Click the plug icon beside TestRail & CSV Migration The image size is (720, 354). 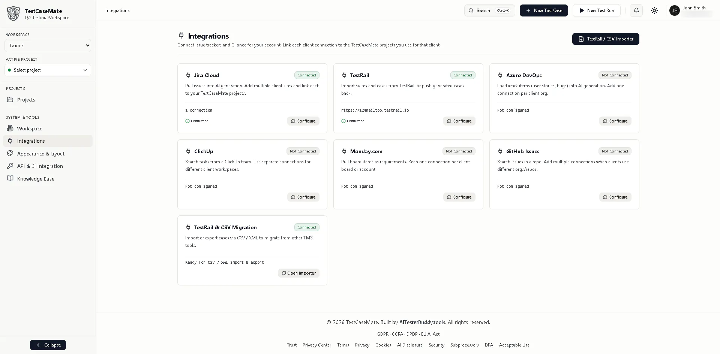[188, 227]
